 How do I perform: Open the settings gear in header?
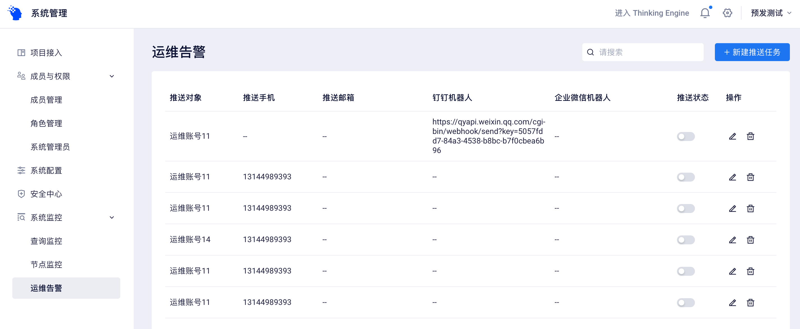(727, 13)
